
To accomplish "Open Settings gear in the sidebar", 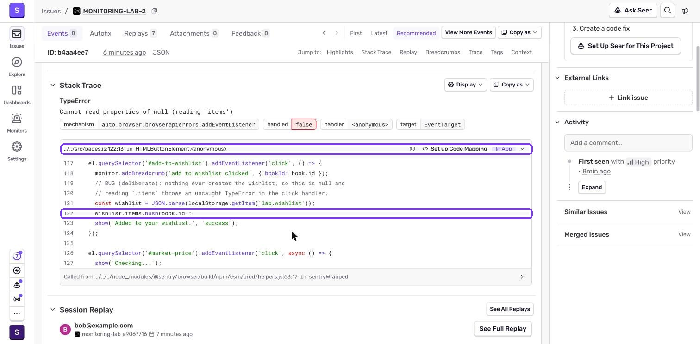I will (17, 147).
